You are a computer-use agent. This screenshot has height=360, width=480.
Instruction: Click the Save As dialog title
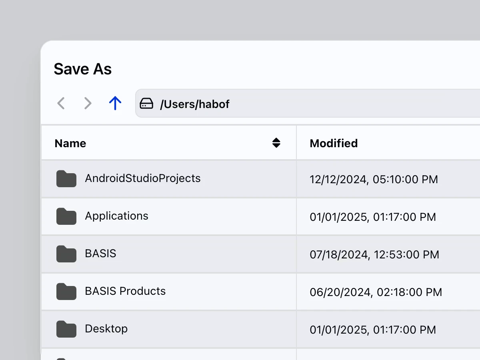[83, 69]
